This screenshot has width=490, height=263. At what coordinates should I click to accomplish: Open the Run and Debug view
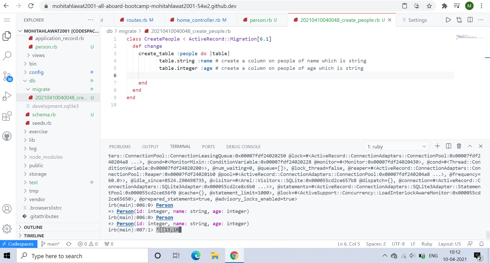[x=7, y=96]
